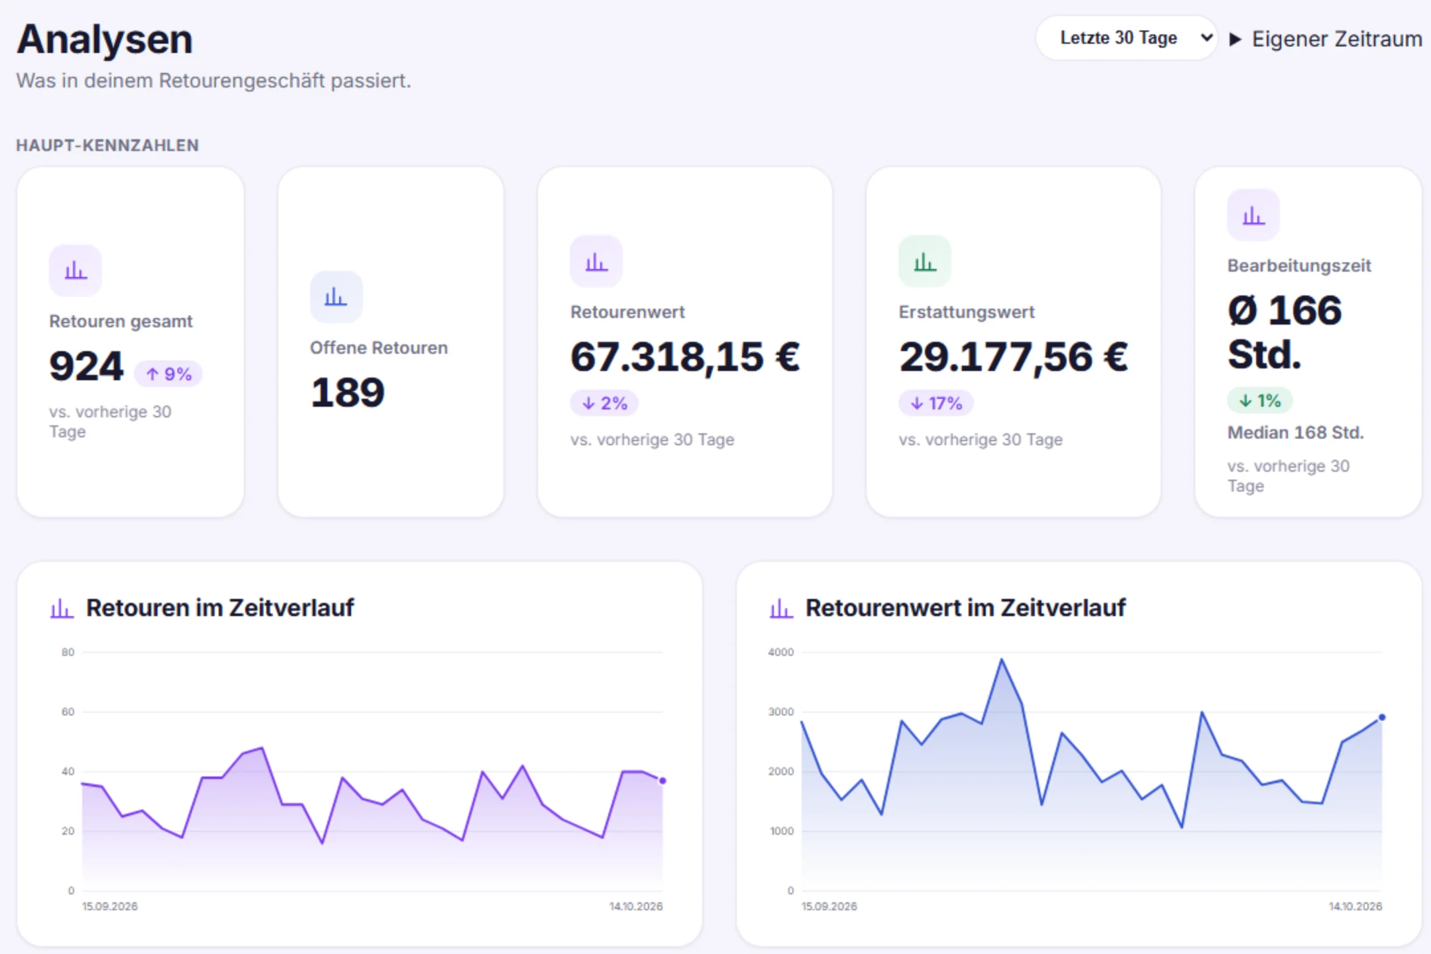
Task: Click the subtitle about Retourengeschäft
Action: [x=213, y=81]
